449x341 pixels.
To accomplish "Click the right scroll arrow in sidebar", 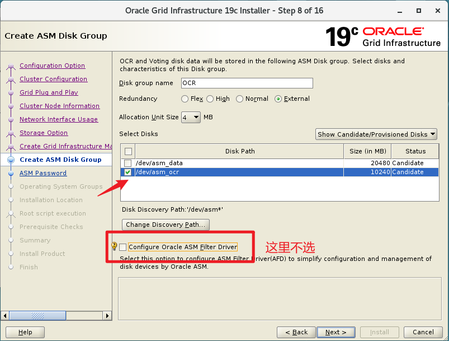I will 107,316.
